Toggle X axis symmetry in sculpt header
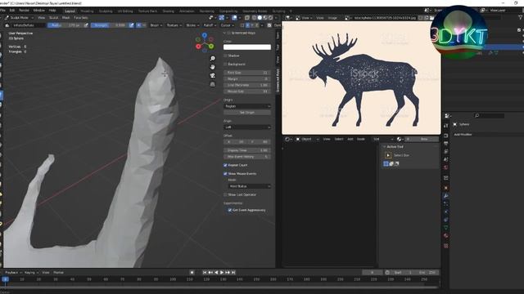 [247, 25]
